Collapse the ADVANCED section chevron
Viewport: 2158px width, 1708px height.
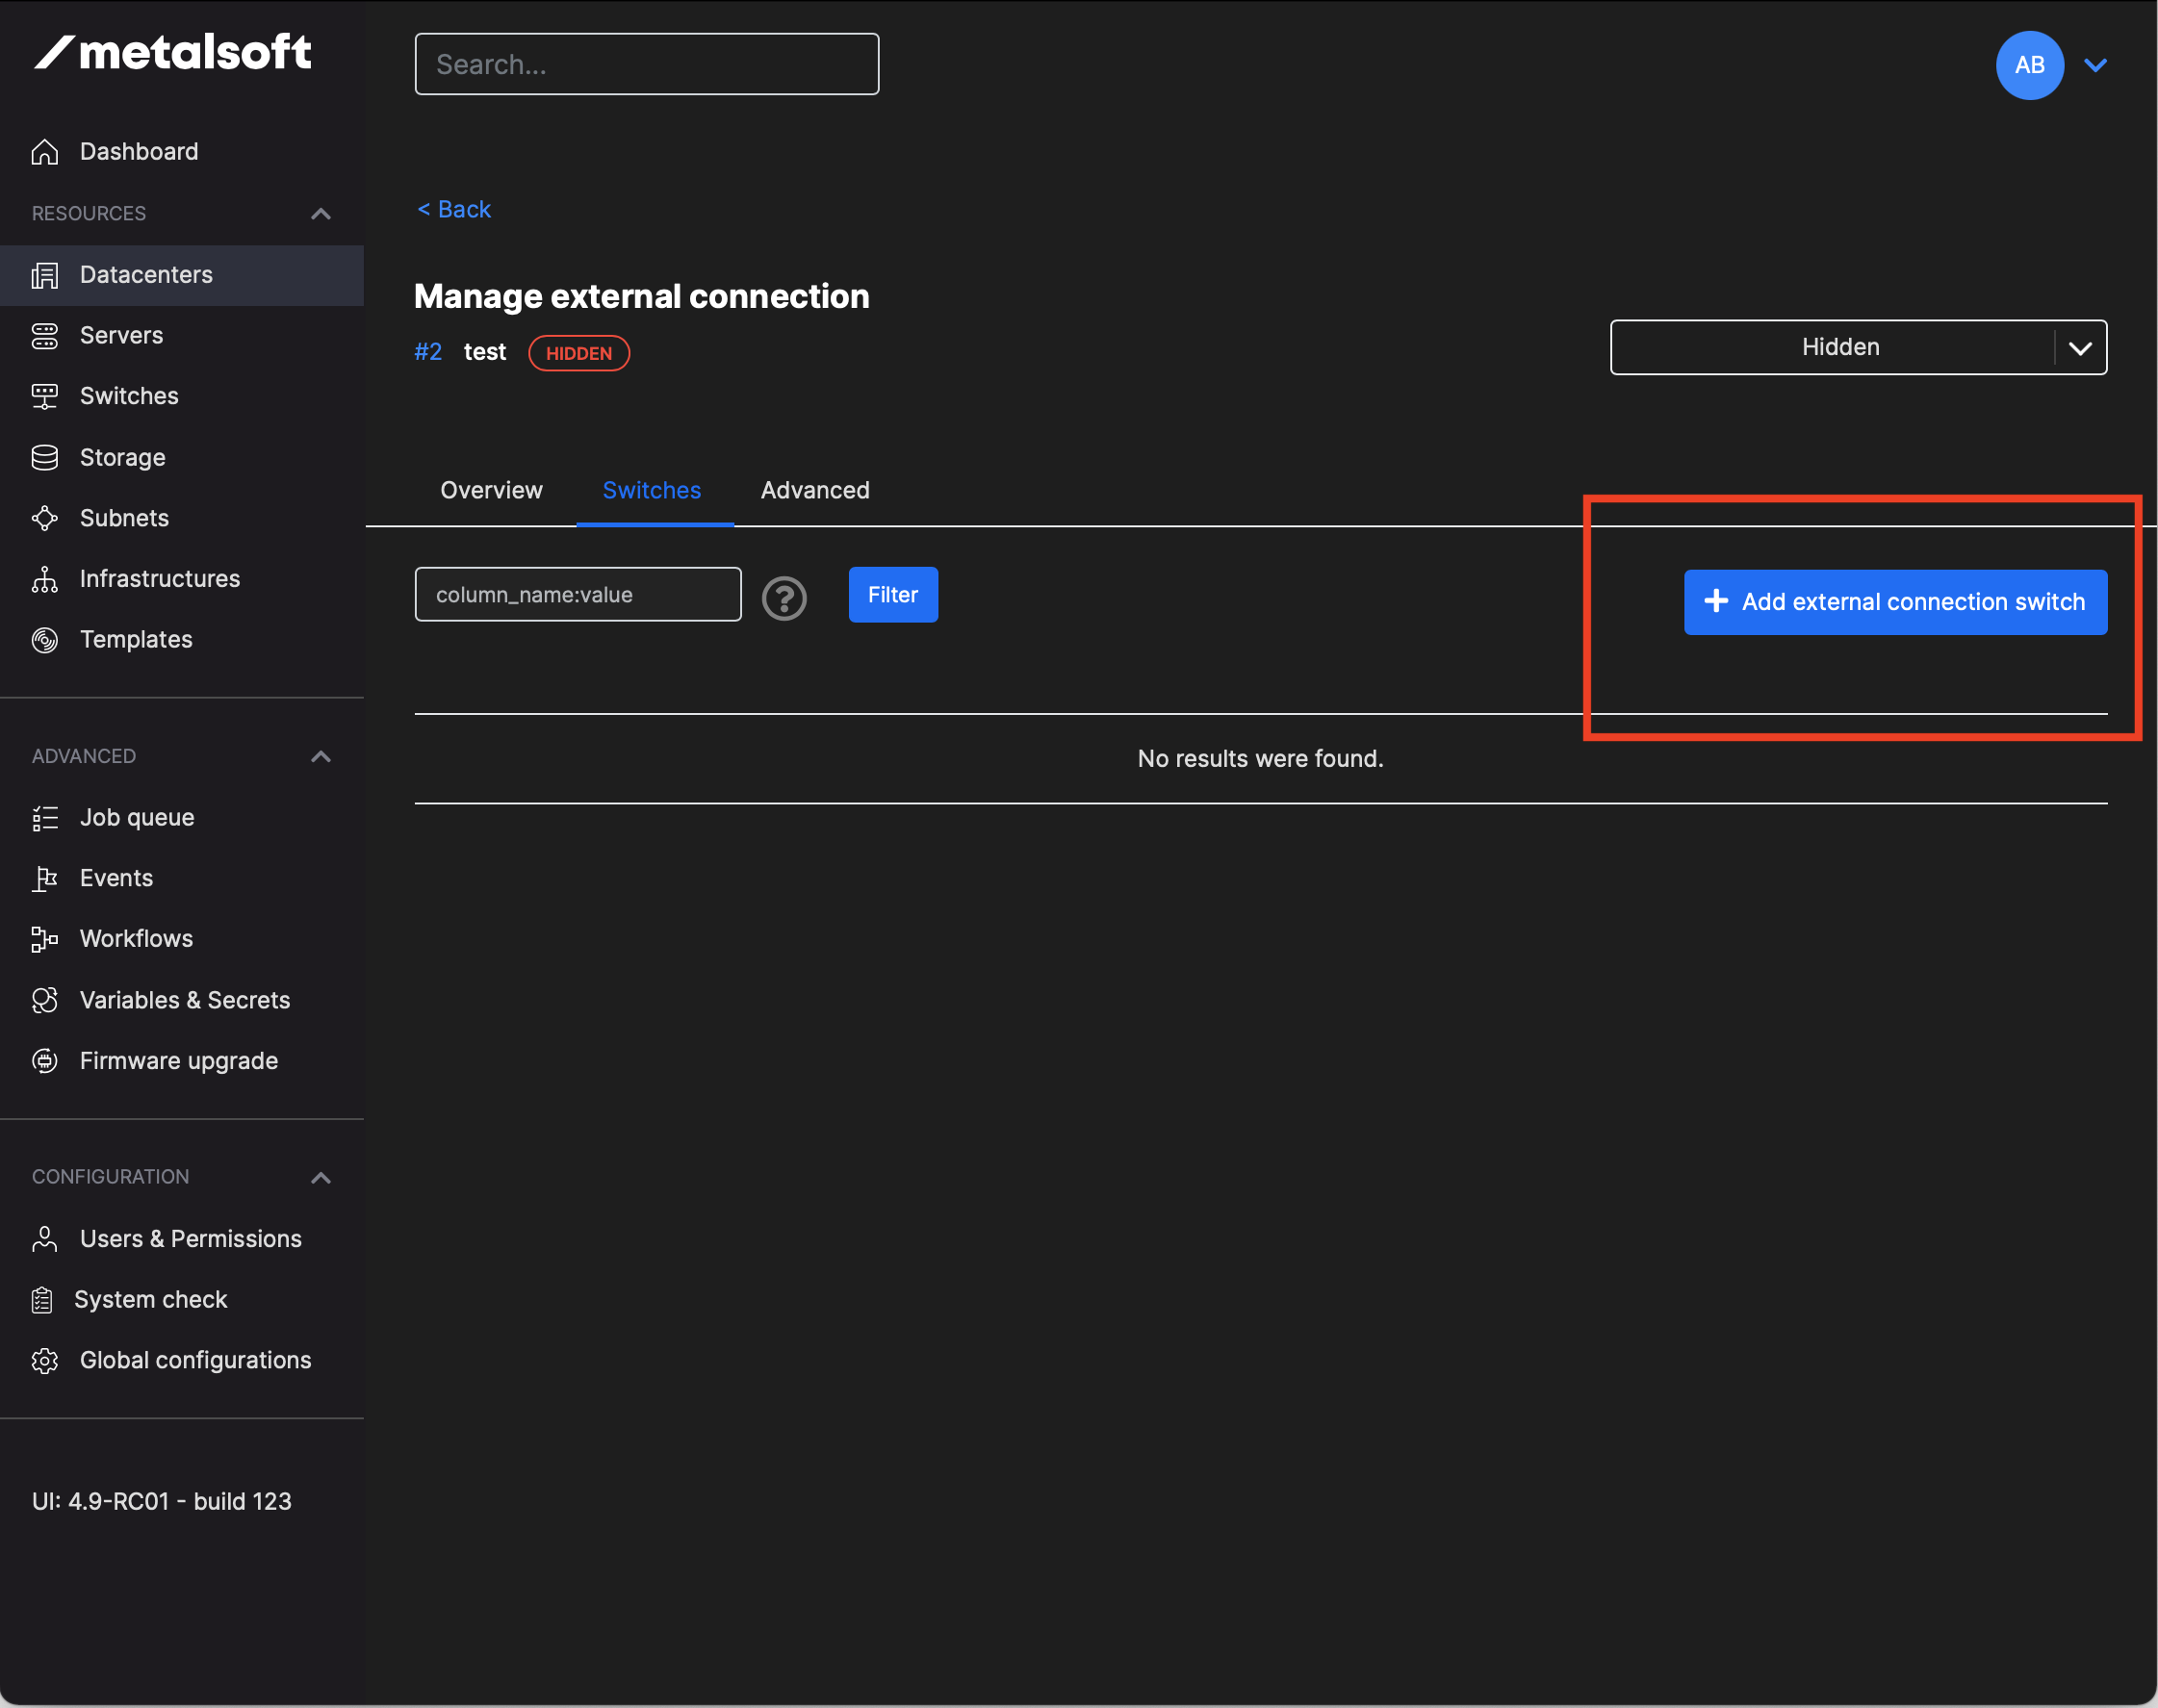click(x=321, y=757)
